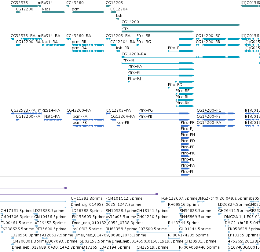
Task: Select protein Pfrx-PG label
Action: tap(146, 110)
